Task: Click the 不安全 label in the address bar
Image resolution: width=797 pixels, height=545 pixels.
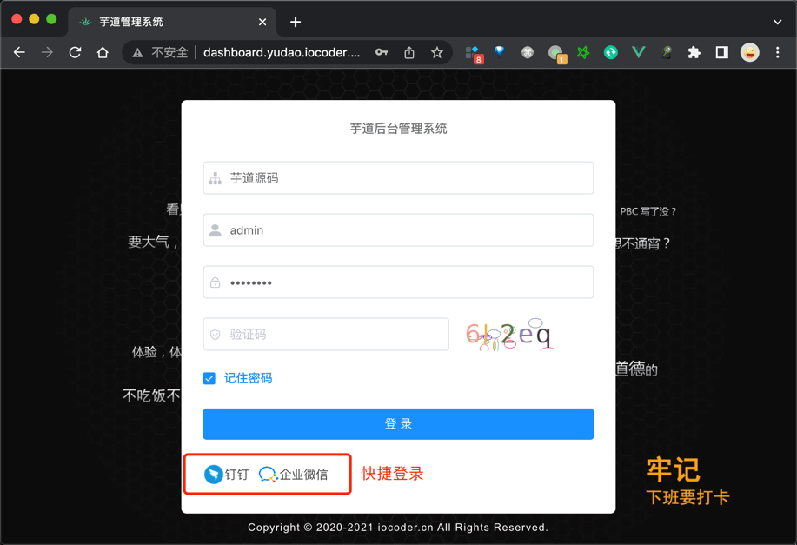Action: point(170,52)
